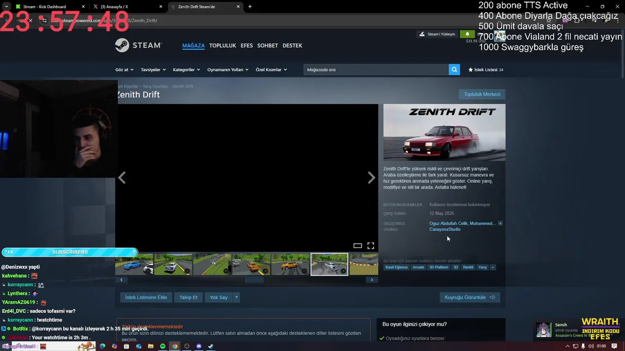Toggle fullscreen for the media player

point(371,246)
